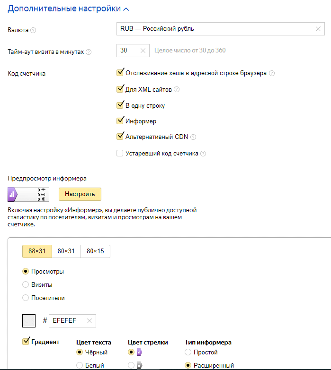This screenshot has height=370, width=331.
Task: Toggle В одну строку checkbox
Action: pyautogui.click(x=120, y=105)
